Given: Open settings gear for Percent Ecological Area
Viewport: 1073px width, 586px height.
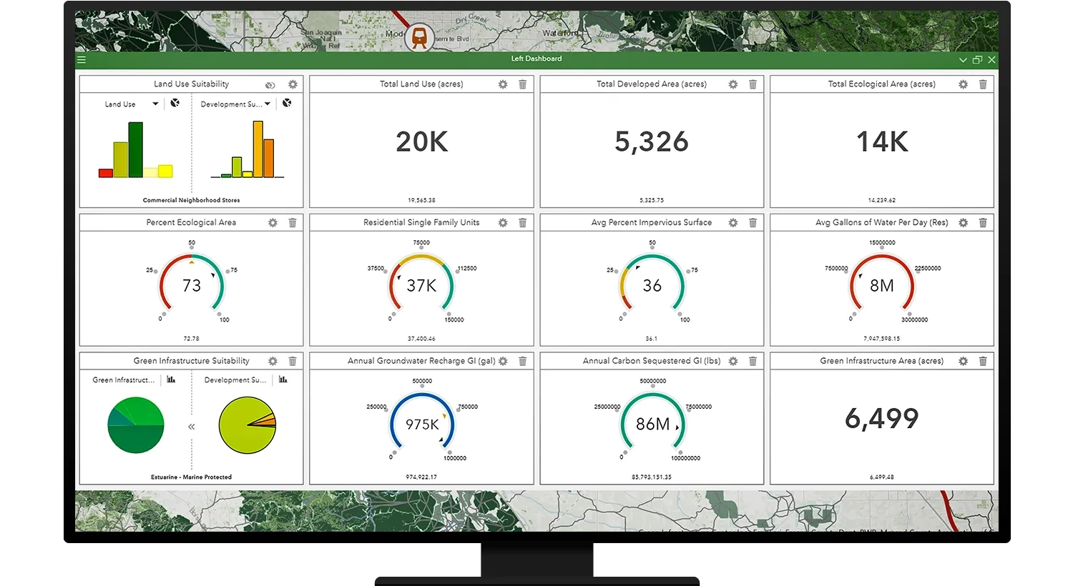Looking at the screenshot, I should click(x=273, y=223).
